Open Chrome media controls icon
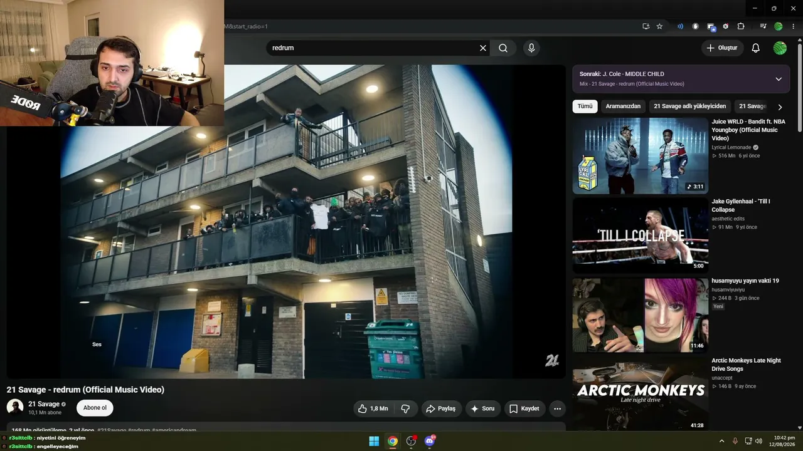The height and width of the screenshot is (451, 803). (x=763, y=26)
